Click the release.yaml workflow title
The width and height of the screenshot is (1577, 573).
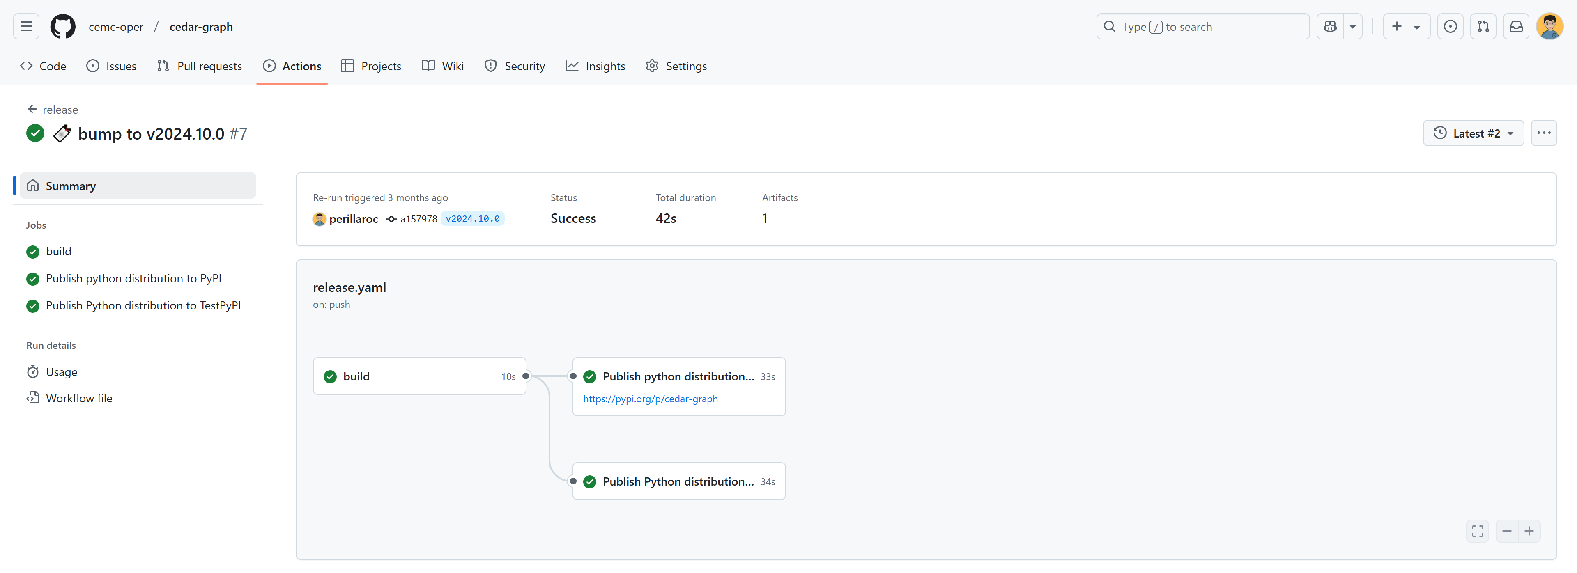(x=349, y=287)
